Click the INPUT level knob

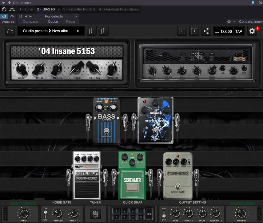coord(24,213)
